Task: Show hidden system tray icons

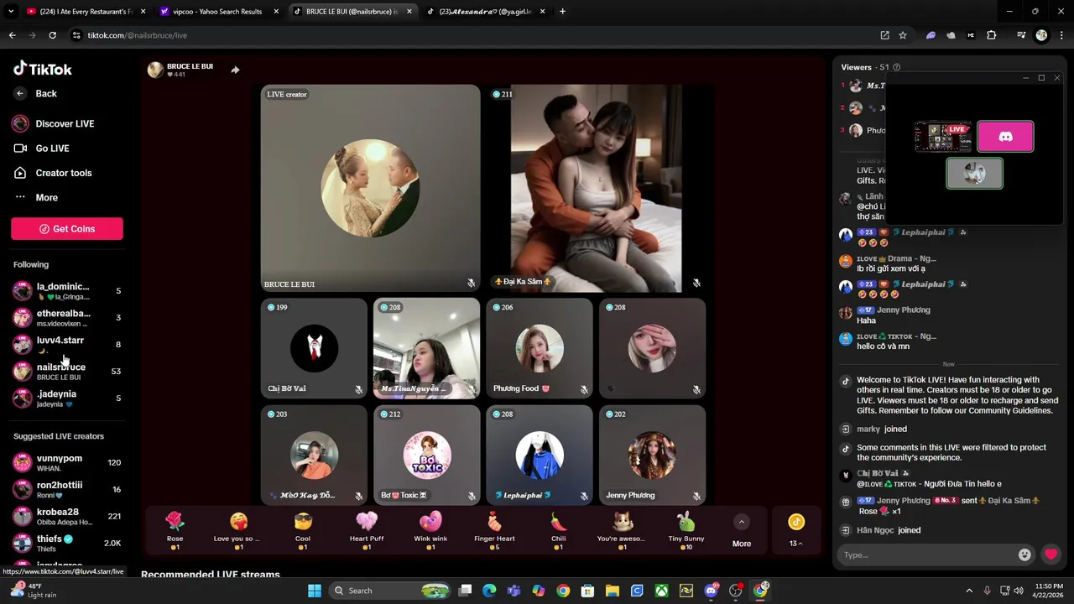Action: 969,591
